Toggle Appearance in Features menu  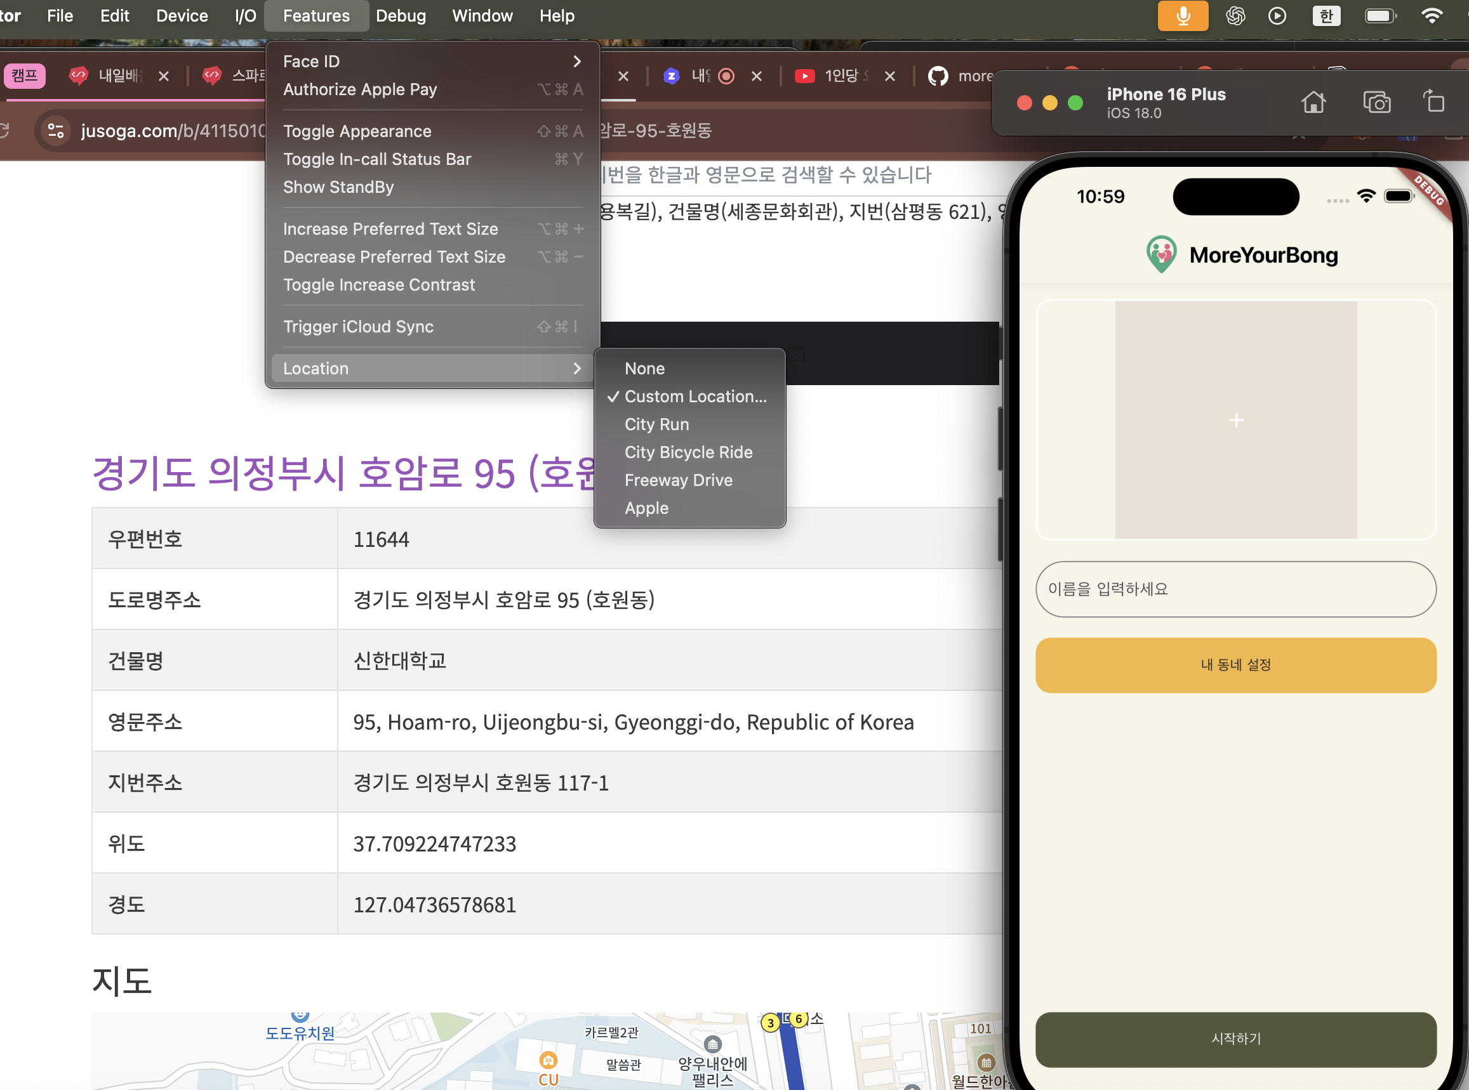(357, 131)
